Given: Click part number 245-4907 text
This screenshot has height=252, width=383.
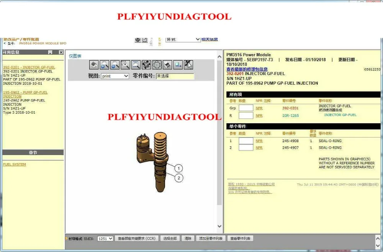Looking at the screenshot, I should 290,148.
